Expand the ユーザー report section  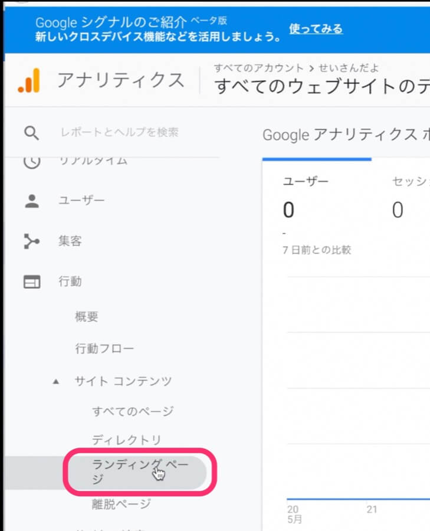[81, 201]
